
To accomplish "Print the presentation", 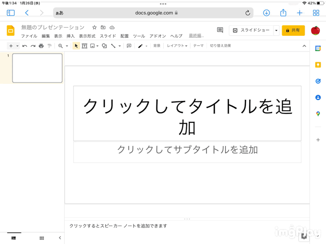I will click(41, 46).
